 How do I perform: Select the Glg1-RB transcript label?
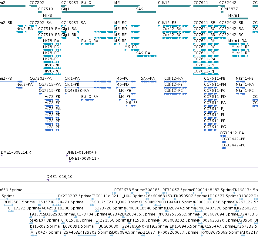tap(69, 35)
